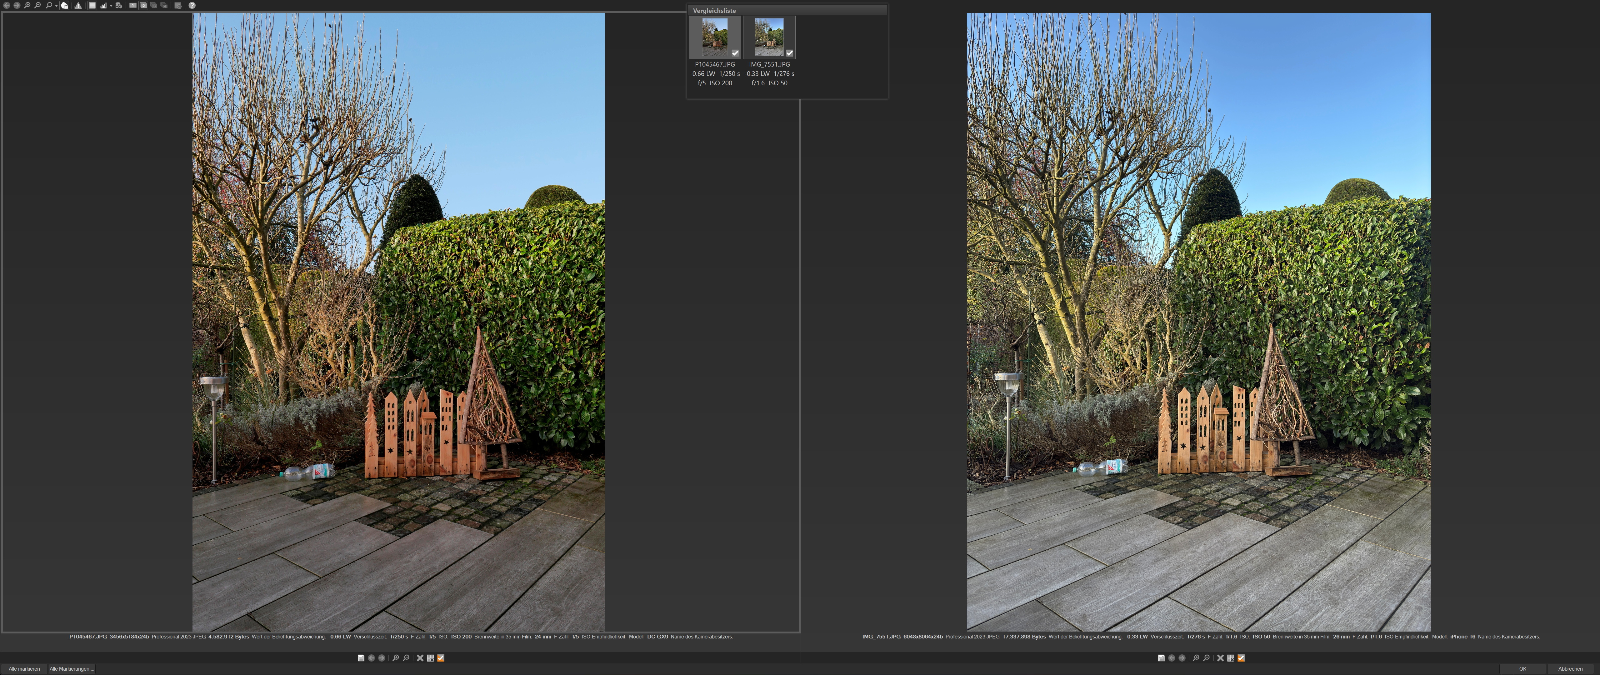Remove left image from comparison grid
This screenshot has width=1600, height=675.
pos(430,658)
